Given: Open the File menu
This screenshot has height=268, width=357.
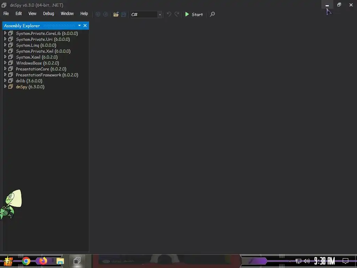Looking at the screenshot, I should point(6,14).
